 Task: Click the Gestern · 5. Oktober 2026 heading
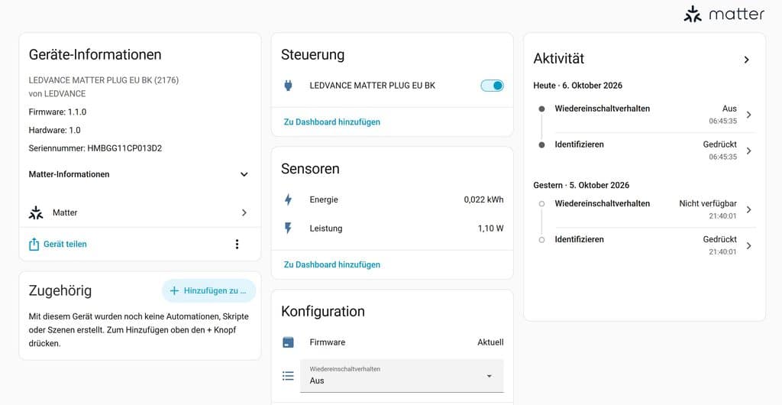[581, 185]
